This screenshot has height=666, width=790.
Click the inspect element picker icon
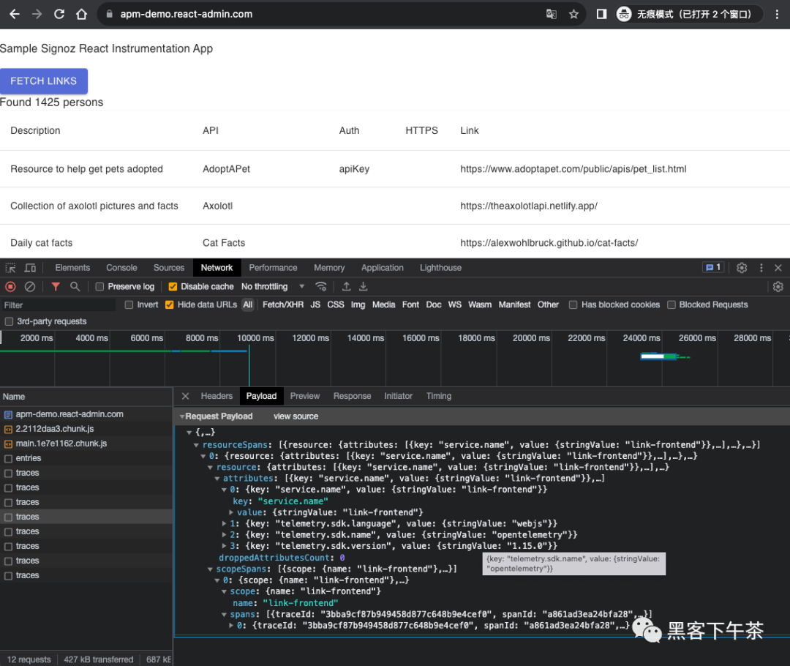point(11,268)
